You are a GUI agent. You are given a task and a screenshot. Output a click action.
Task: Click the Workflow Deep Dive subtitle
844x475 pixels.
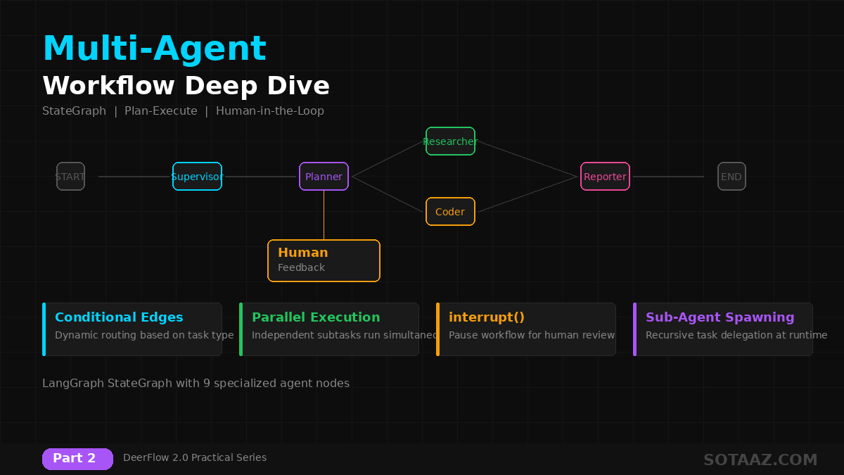[186, 86]
